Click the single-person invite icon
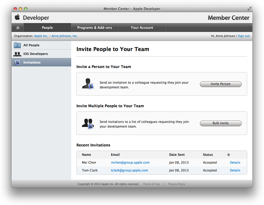This screenshot has width=264, height=205. tap(88, 84)
